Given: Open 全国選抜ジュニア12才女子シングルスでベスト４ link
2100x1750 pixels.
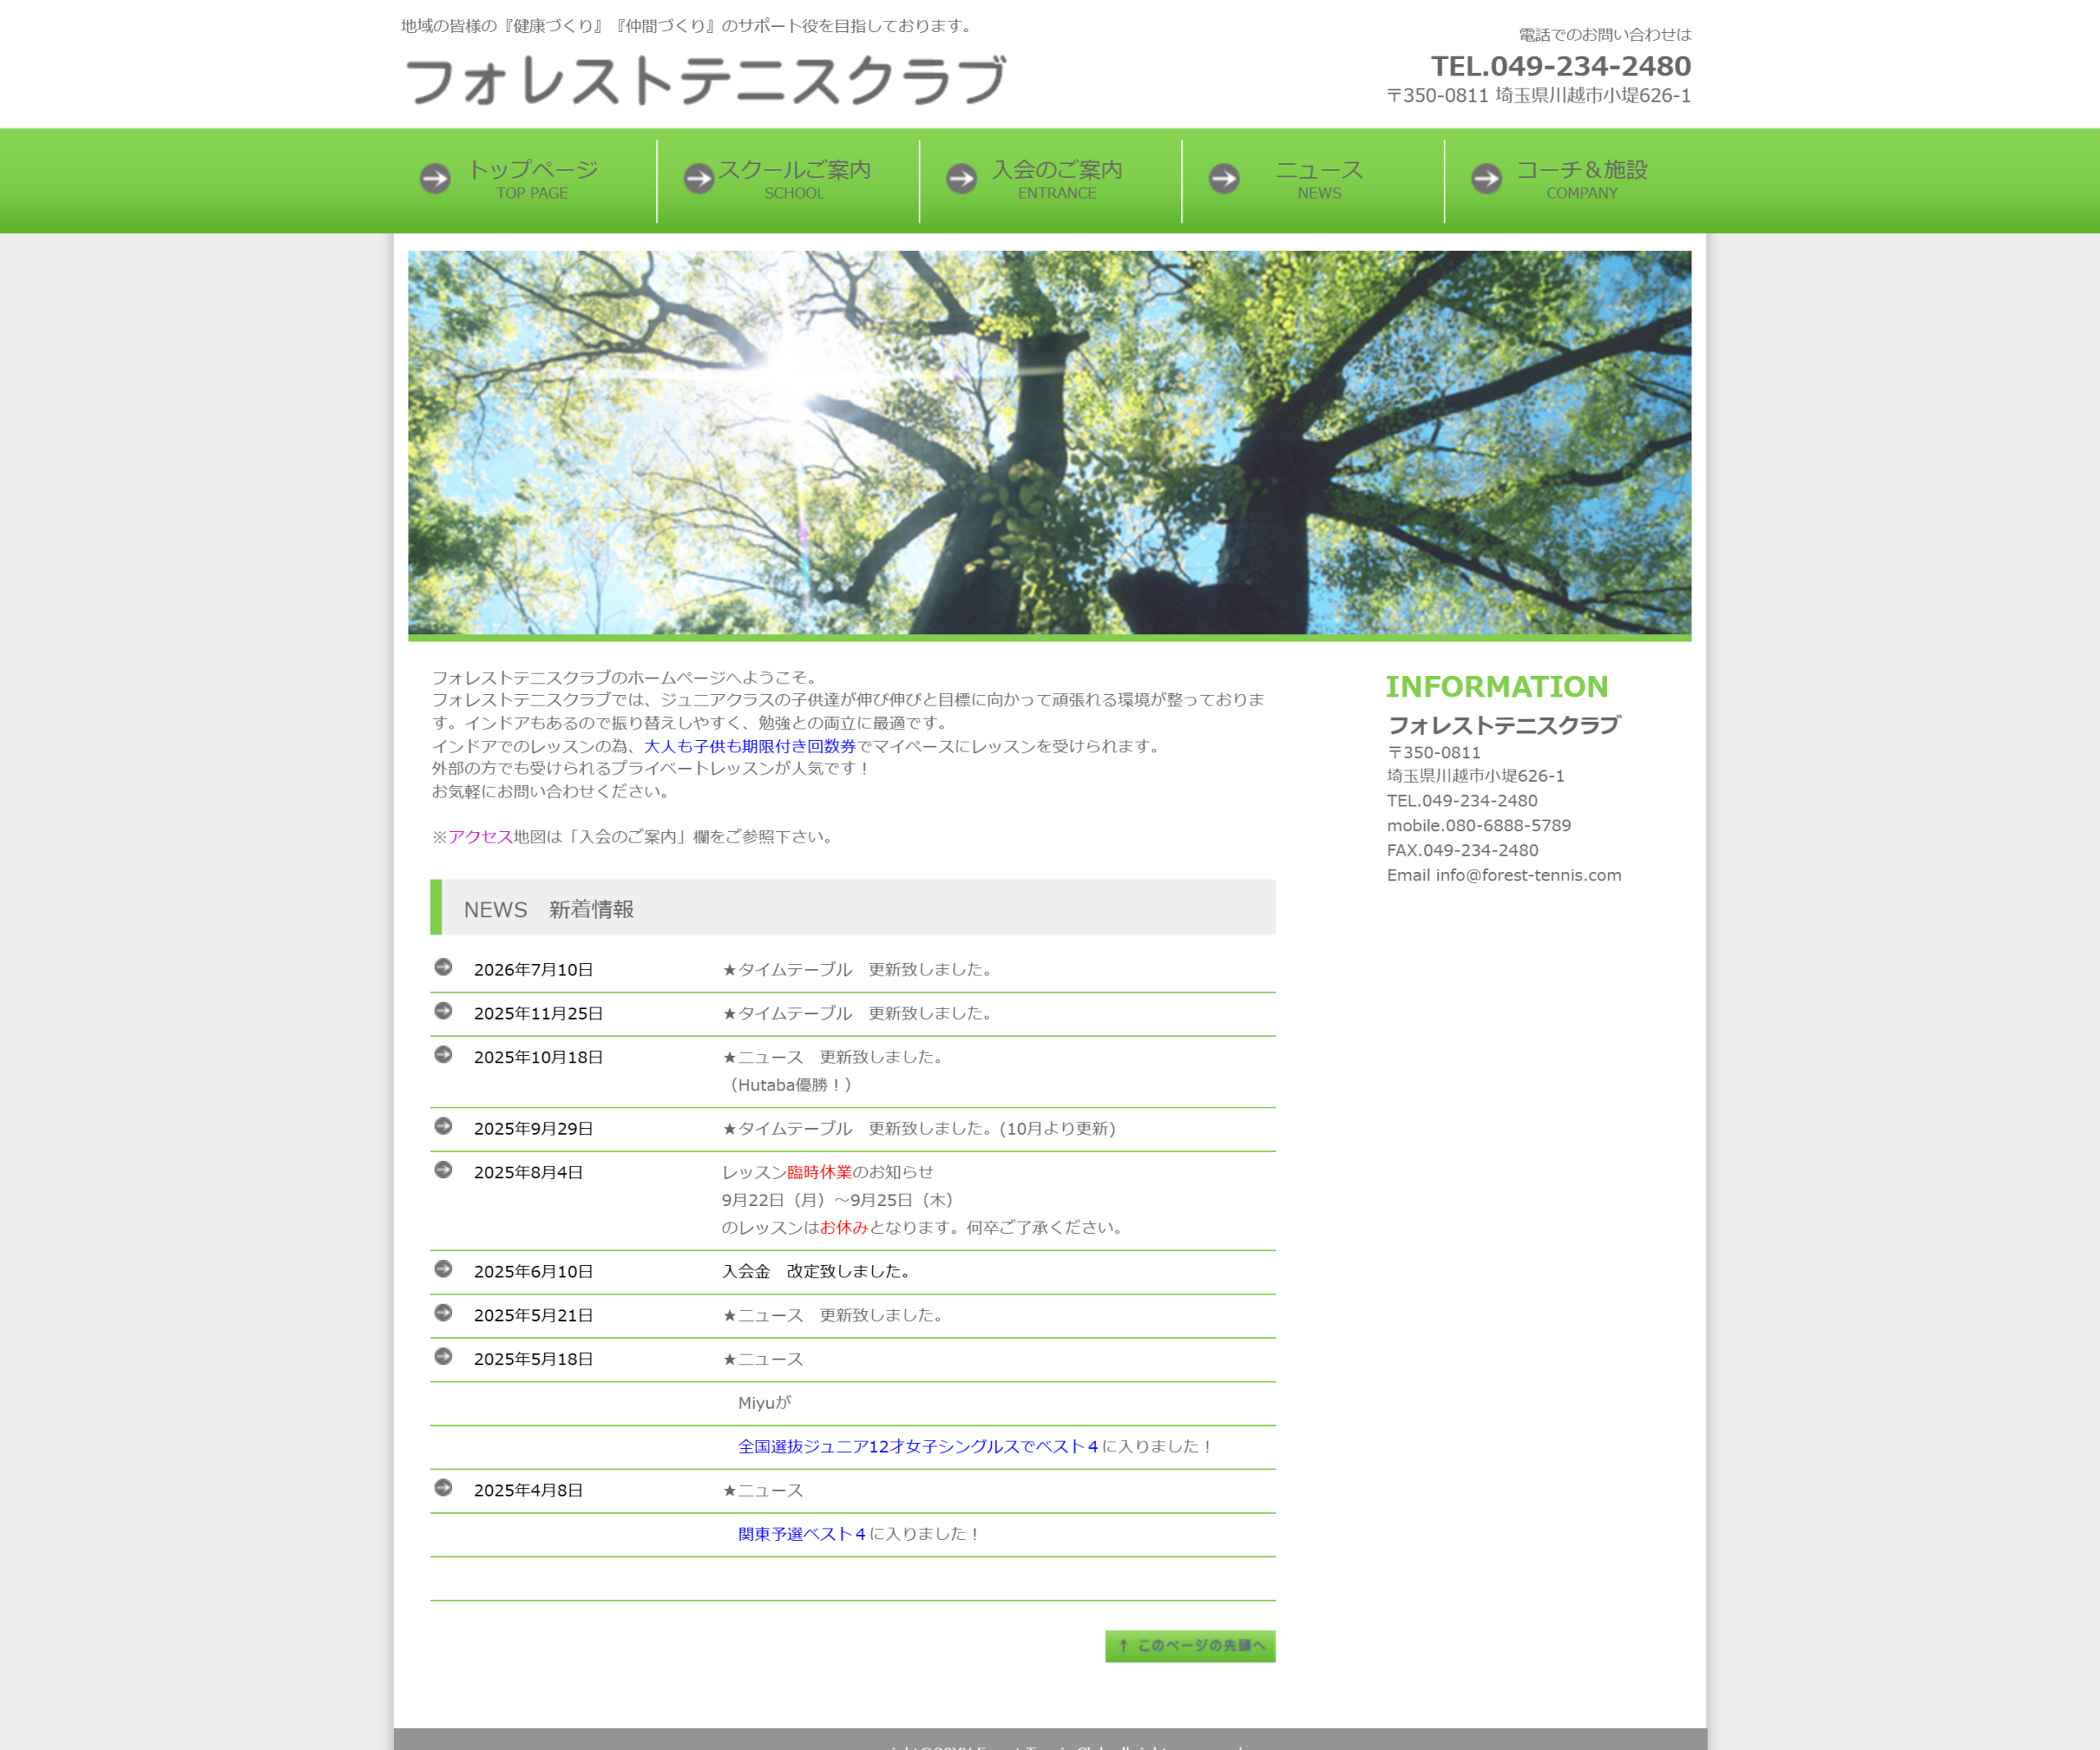Looking at the screenshot, I should tap(918, 1447).
